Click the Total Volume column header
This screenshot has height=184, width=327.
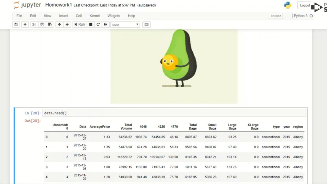[x=126, y=127]
